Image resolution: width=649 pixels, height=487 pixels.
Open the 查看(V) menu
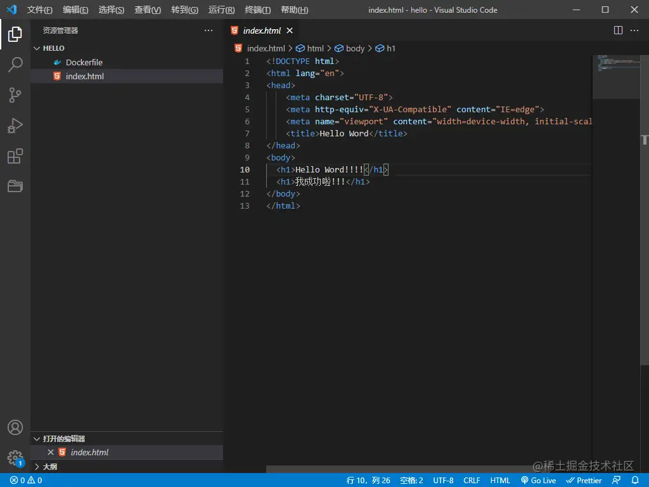point(148,10)
